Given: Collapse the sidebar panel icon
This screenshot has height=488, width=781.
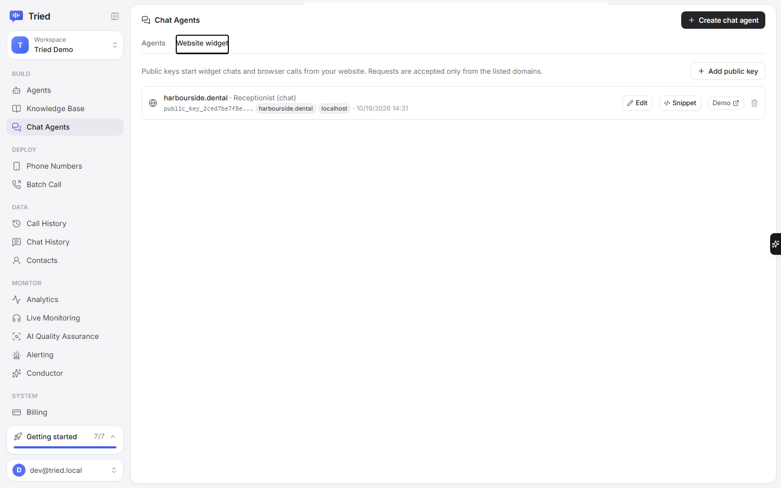Looking at the screenshot, I should click(115, 16).
